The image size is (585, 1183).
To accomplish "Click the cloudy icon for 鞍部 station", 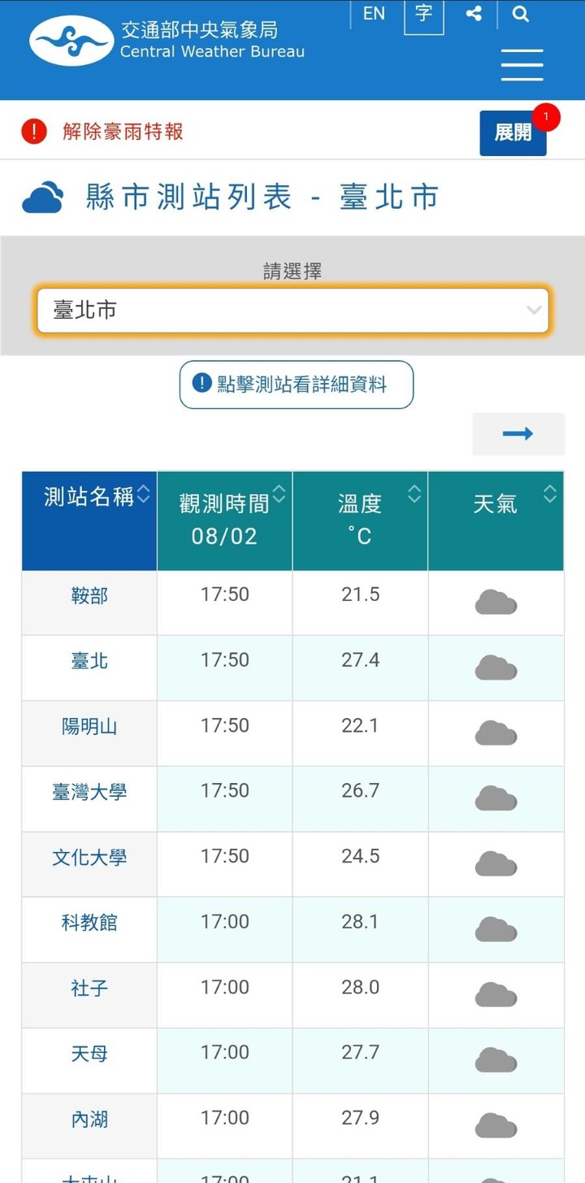I will tap(496, 602).
